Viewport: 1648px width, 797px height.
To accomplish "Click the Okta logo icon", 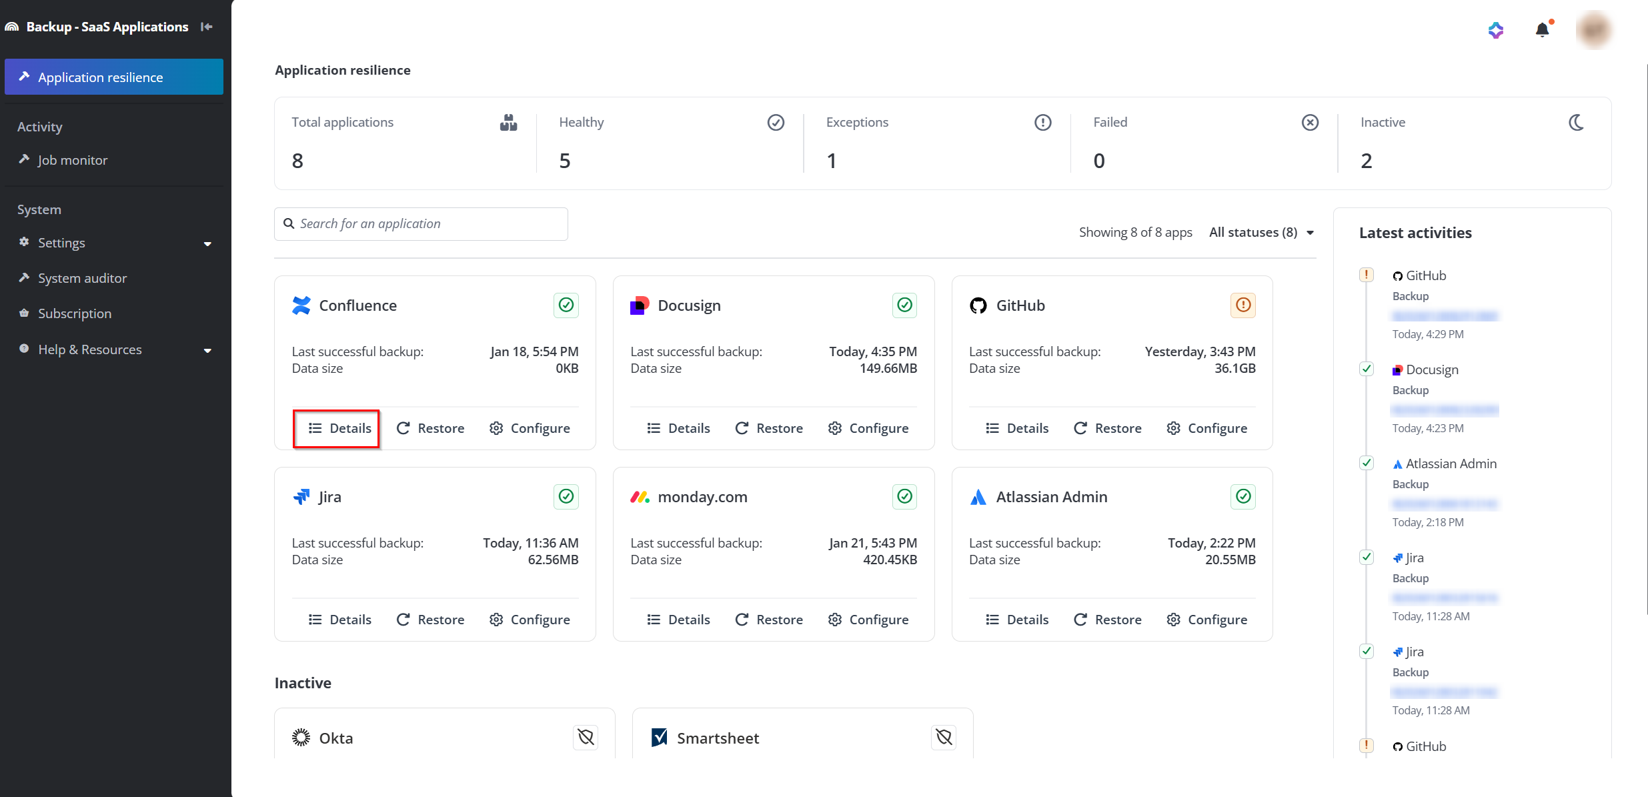I will point(301,738).
